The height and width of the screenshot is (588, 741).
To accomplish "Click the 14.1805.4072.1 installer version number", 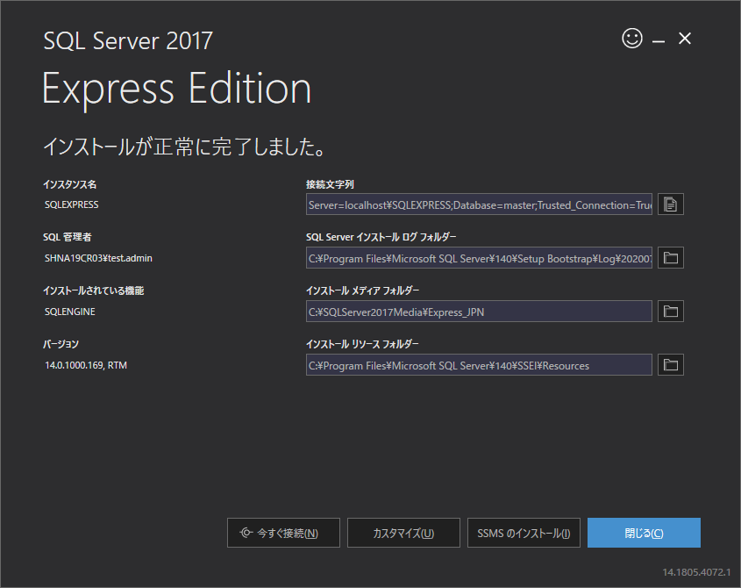I will tap(696, 572).
